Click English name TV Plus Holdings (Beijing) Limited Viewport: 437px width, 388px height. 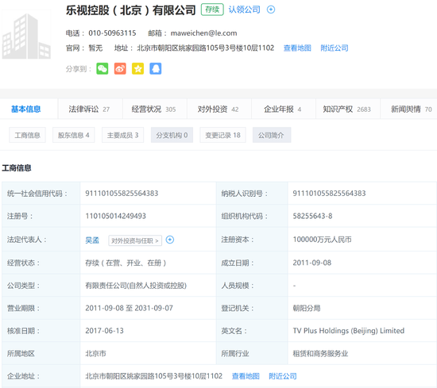pos(348,331)
